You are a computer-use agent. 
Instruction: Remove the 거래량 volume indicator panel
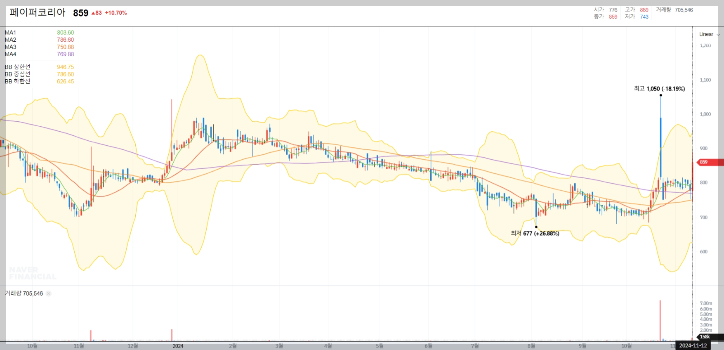tap(48, 293)
